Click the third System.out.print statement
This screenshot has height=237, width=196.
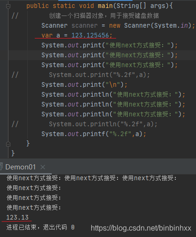[x=110, y=65]
